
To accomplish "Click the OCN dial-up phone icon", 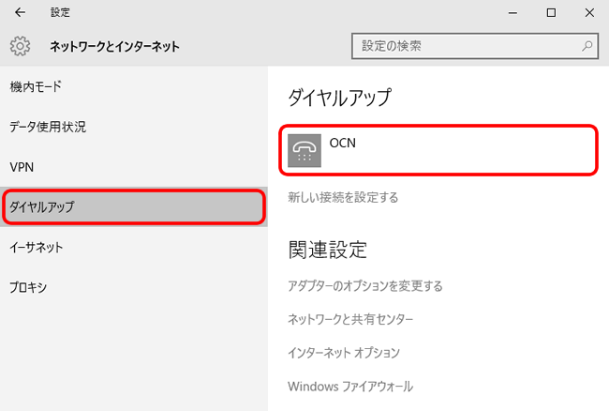I will coord(304,151).
